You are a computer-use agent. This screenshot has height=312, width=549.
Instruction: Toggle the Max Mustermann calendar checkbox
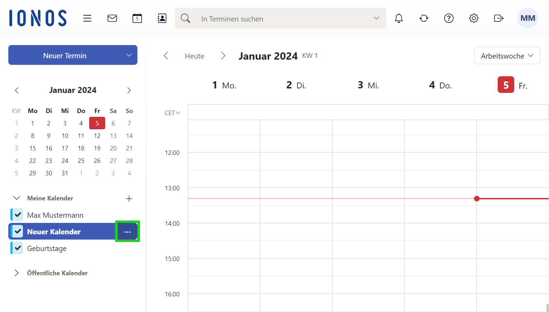(x=17, y=215)
